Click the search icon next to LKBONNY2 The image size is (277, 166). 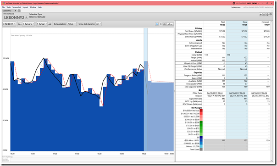click(x=26, y=17)
